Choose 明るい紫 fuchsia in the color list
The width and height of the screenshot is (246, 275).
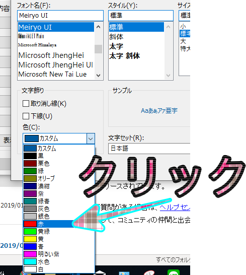[59, 254]
